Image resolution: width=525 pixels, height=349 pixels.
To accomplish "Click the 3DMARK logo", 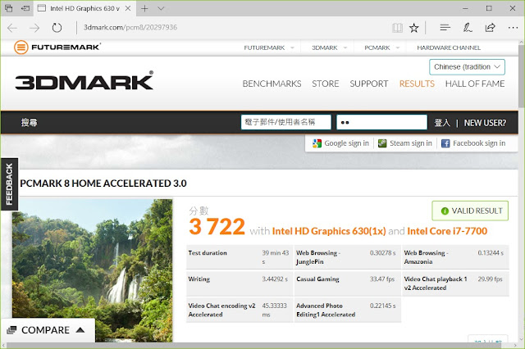I will coord(84,80).
